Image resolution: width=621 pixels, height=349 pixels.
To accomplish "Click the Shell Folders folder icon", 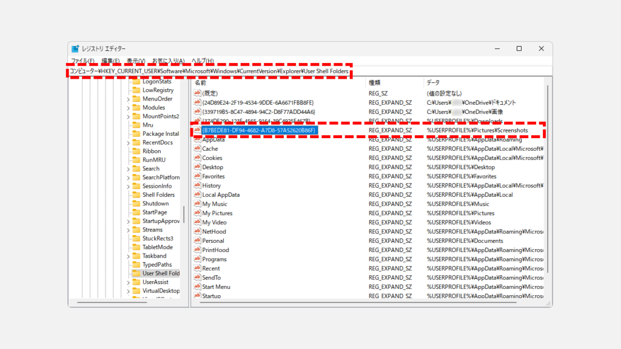I will click(x=136, y=195).
